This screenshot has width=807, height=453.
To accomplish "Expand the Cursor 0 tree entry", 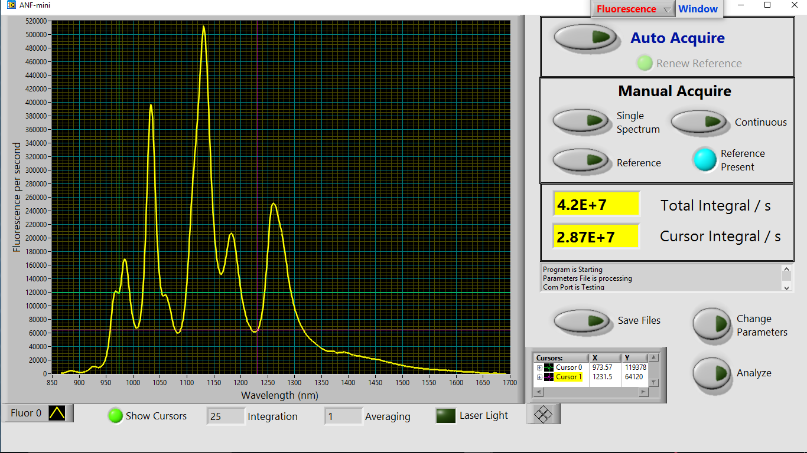I will 539,367.
